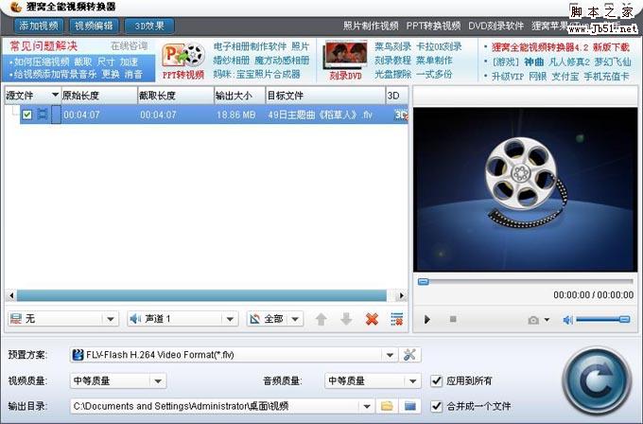The height and width of the screenshot is (424, 643).
Task: Open 如何压缩视频 help link
Action: tap(42, 62)
